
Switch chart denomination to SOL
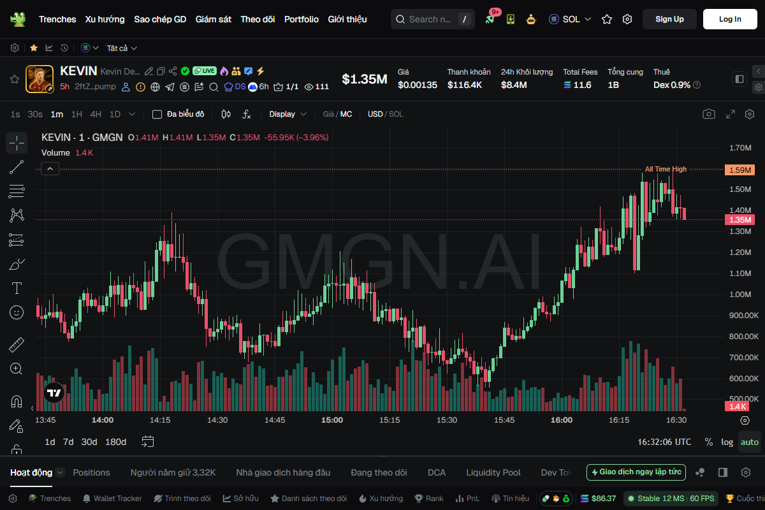[396, 114]
